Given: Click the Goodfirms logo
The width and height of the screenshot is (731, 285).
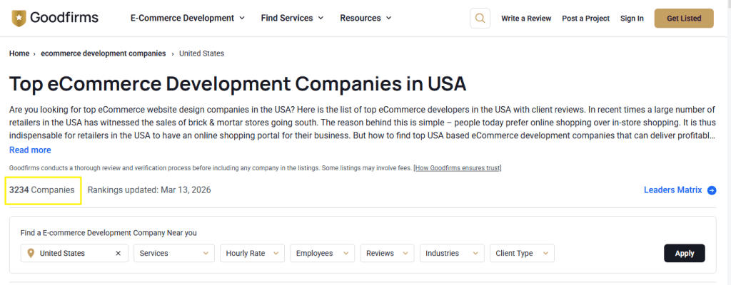Looking at the screenshot, I should pos(54,18).
